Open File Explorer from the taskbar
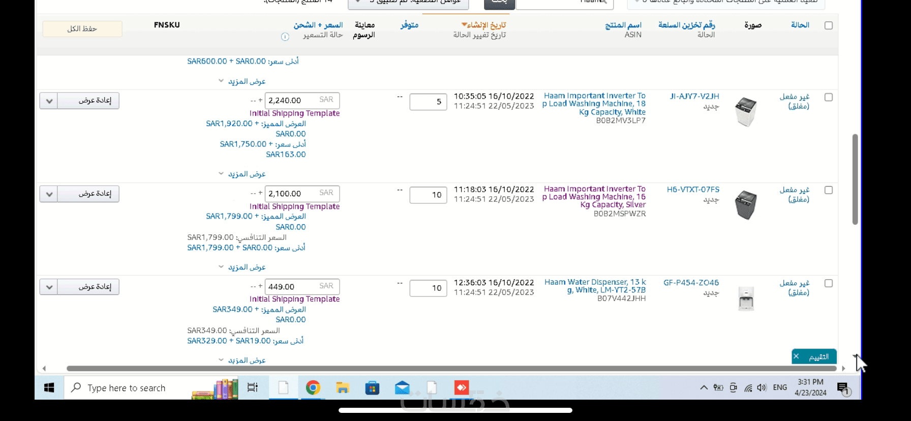This screenshot has height=421, width=911. [343, 388]
